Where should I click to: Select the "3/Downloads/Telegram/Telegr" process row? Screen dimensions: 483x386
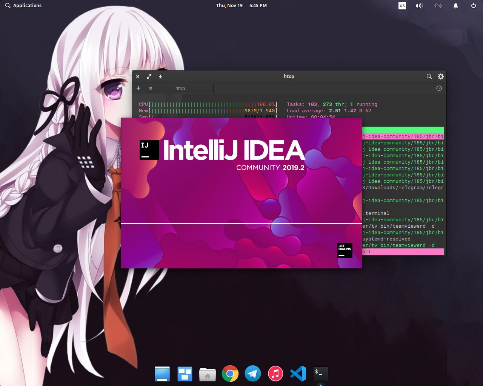coord(403,188)
